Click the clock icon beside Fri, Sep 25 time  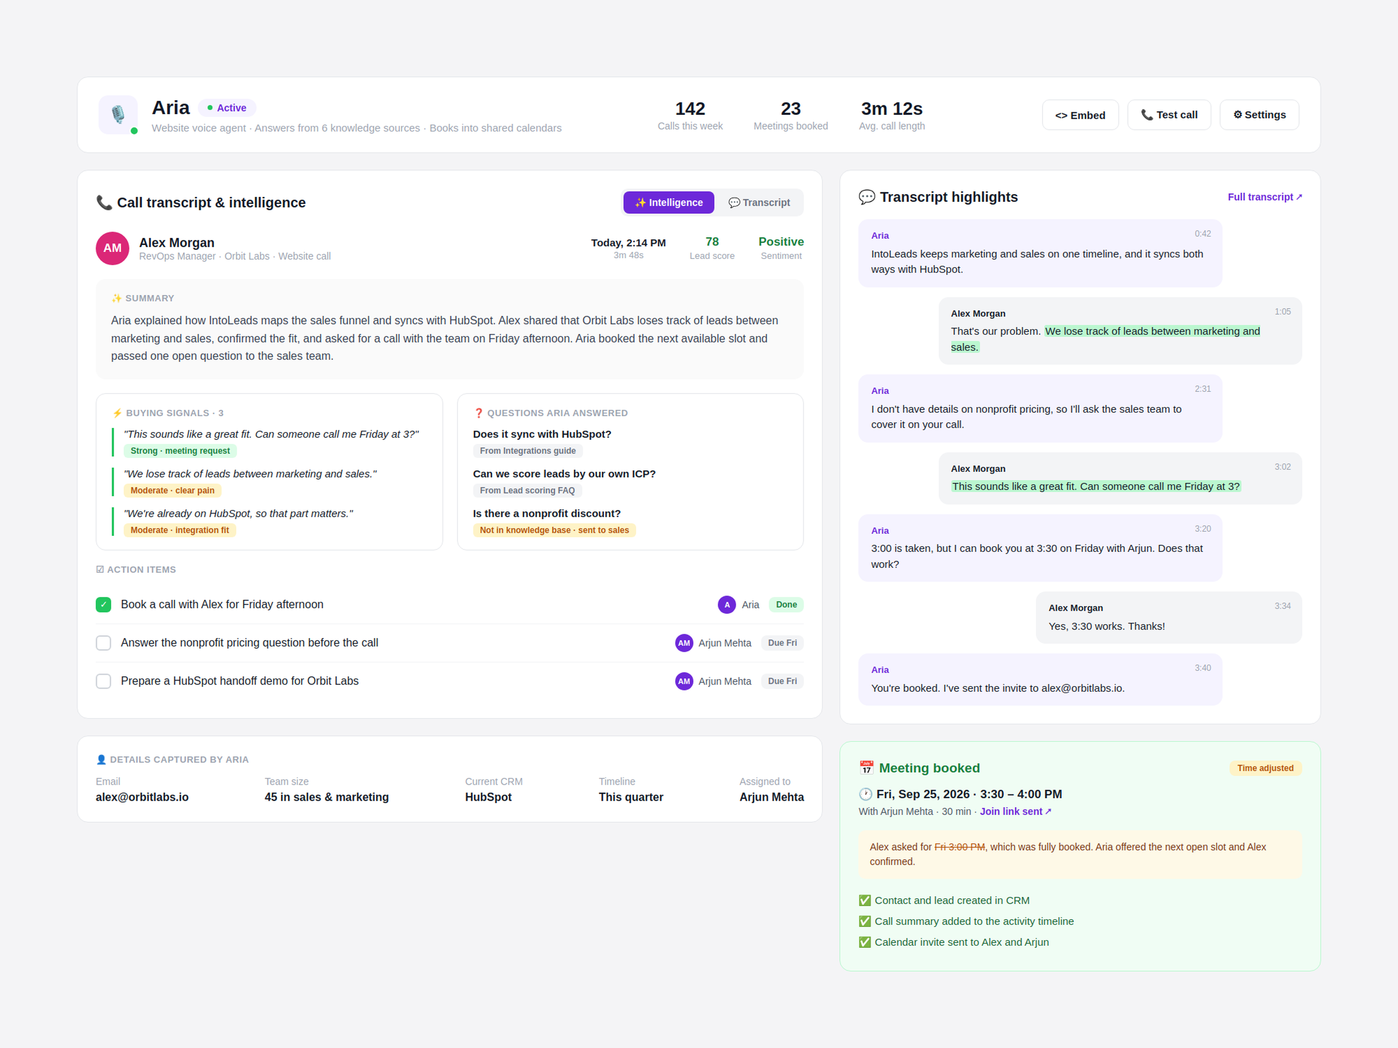click(x=865, y=794)
